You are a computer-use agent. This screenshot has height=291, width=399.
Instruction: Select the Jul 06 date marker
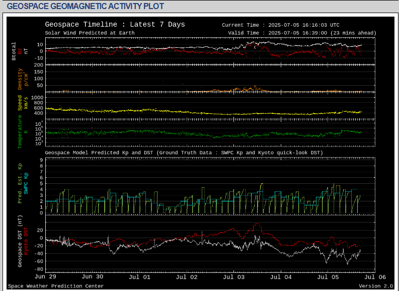coord(375,276)
